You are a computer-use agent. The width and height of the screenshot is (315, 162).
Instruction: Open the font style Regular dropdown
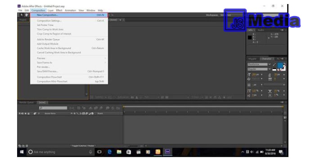click(x=270, y=69)
